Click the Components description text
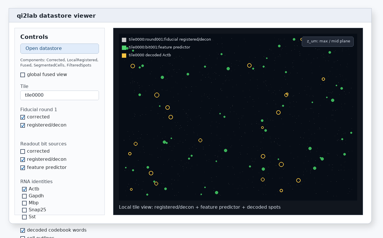 click(x=59, y=63)
